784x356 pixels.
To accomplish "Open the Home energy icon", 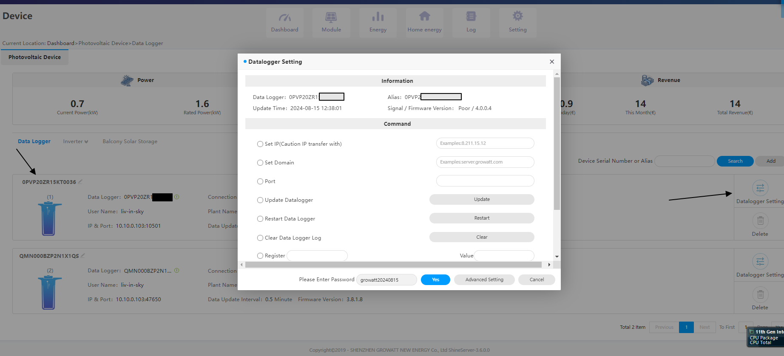I will coord(425,17).
